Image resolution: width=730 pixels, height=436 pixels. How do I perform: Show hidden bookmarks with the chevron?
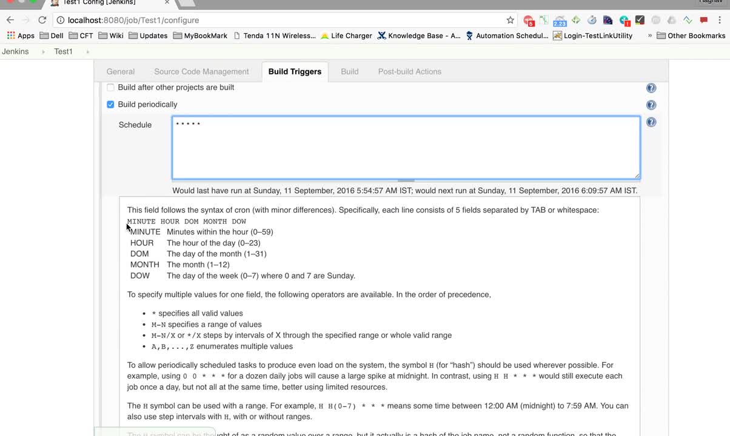click(x=650, y=36)
